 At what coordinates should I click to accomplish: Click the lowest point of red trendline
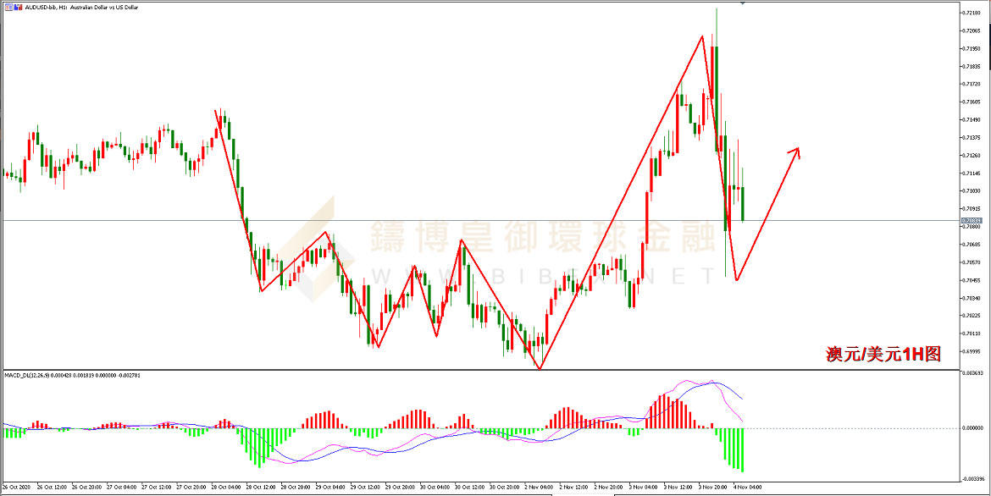point(540,368)
